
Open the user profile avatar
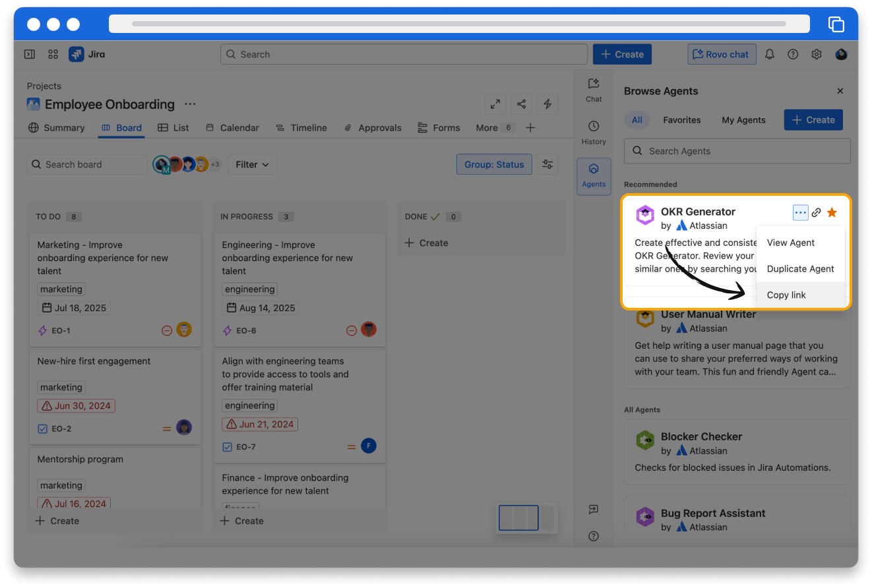841,54
